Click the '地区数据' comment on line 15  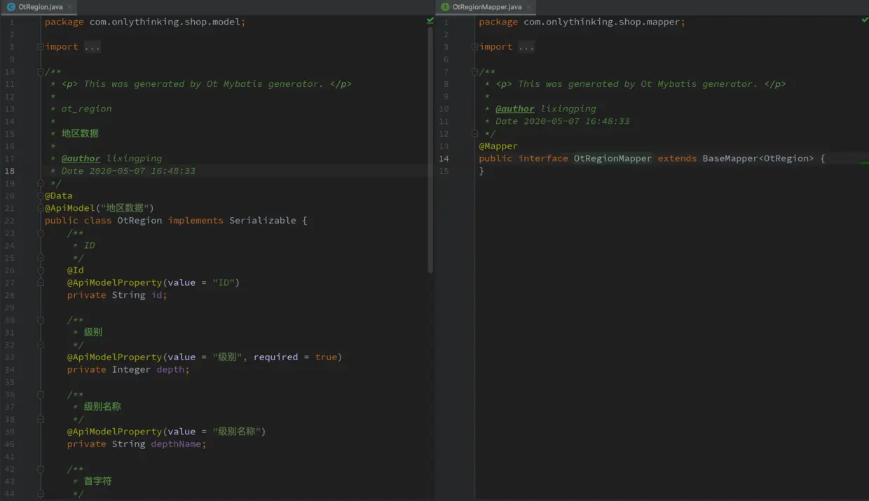pos(80,133)
